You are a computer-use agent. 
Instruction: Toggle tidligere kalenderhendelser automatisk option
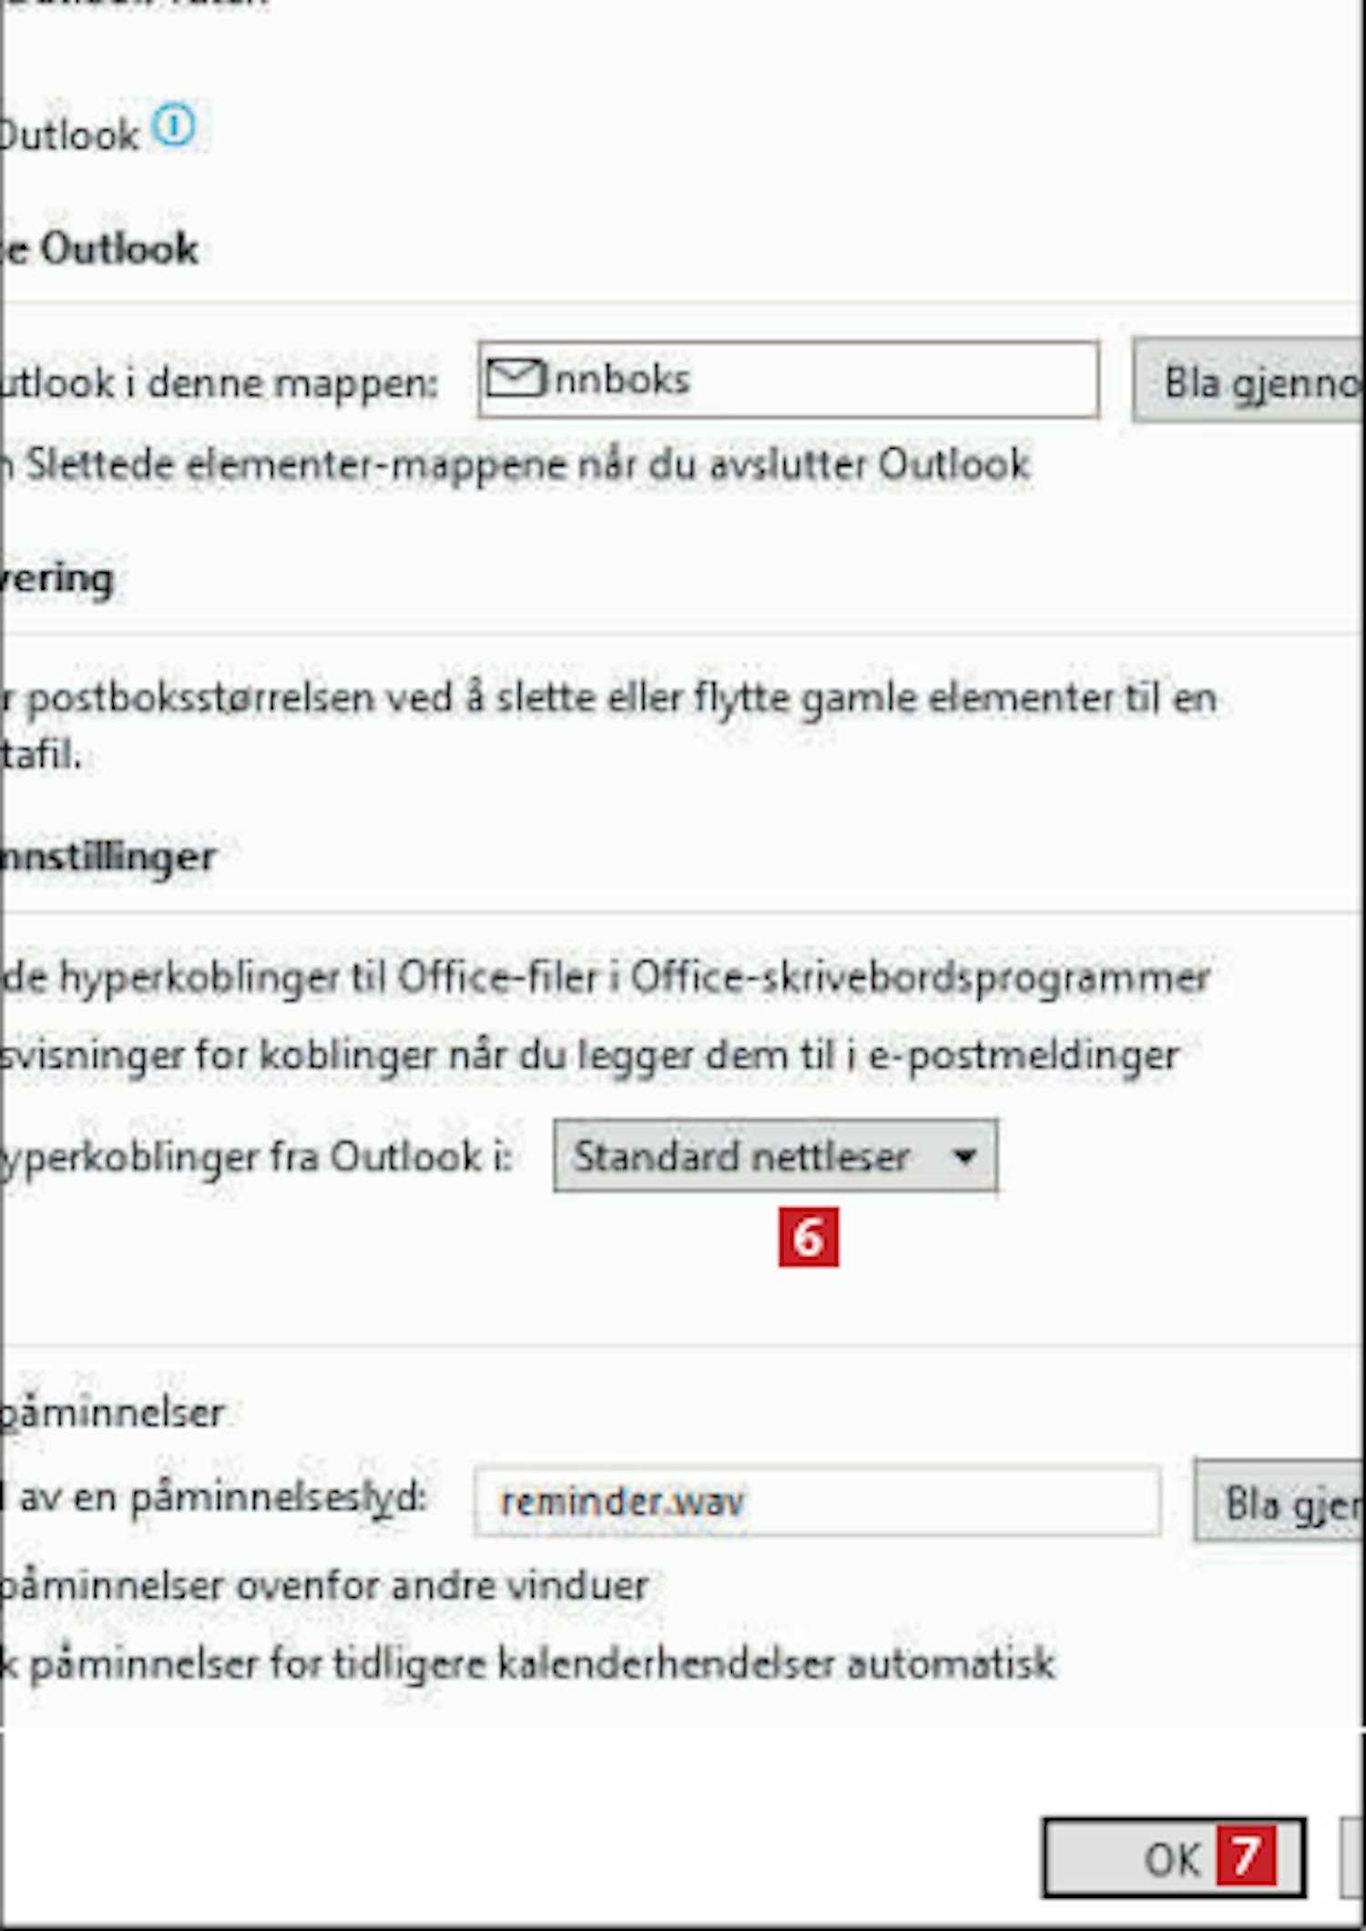coord(527,1664)
